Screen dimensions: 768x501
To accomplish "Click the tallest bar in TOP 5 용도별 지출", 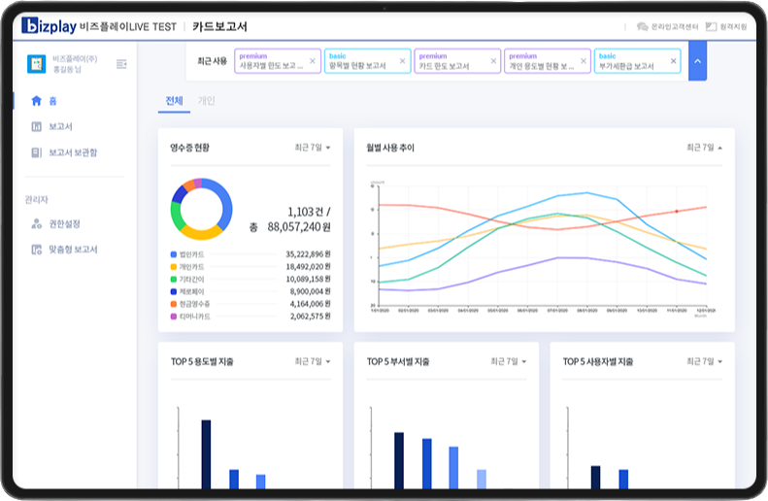I will click(206, 454).
